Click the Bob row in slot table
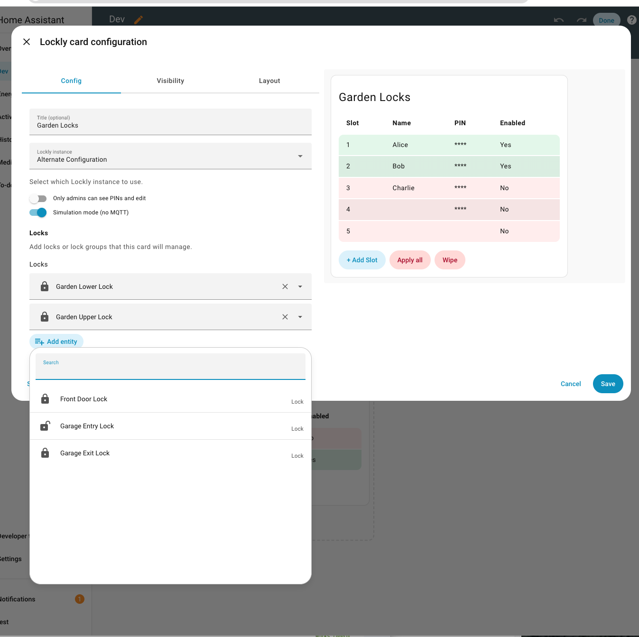 tap(449, 166)
